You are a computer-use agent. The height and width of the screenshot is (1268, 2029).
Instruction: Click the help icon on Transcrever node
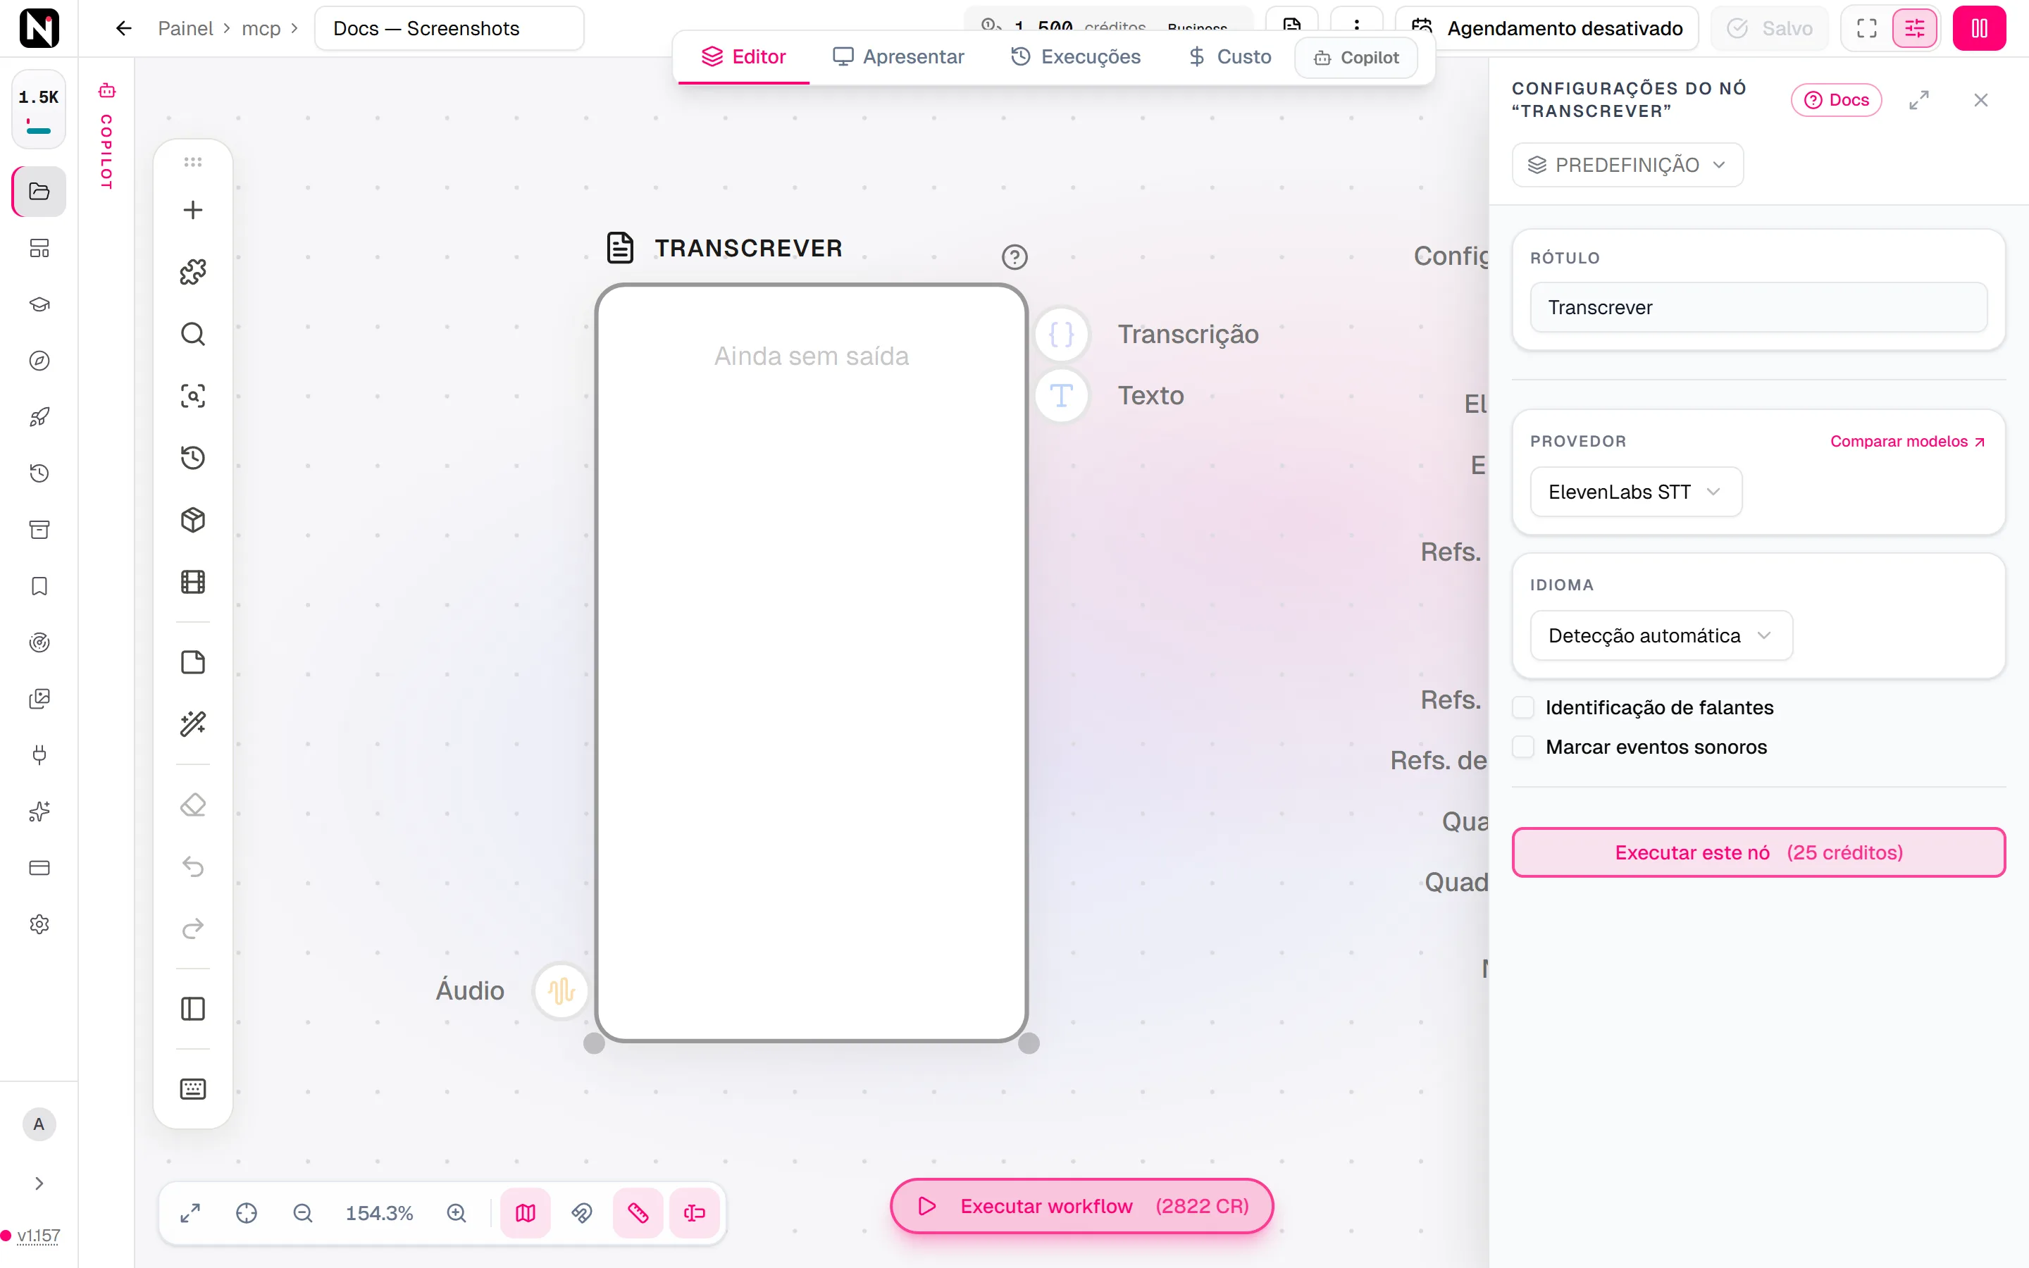[x=1014, y=256]
